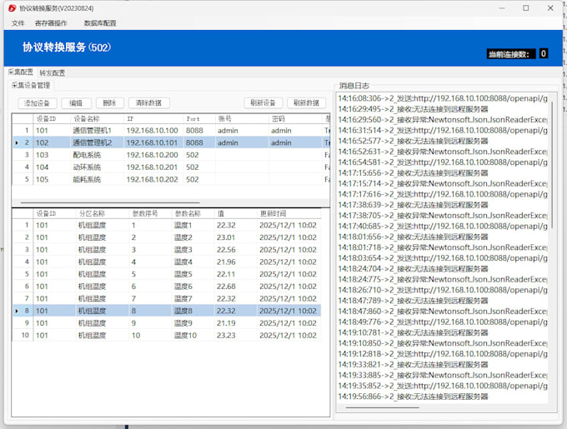Viewport: 567px width, 429px height.
Task: Click the 删除 button
Action: coord(109,103)
